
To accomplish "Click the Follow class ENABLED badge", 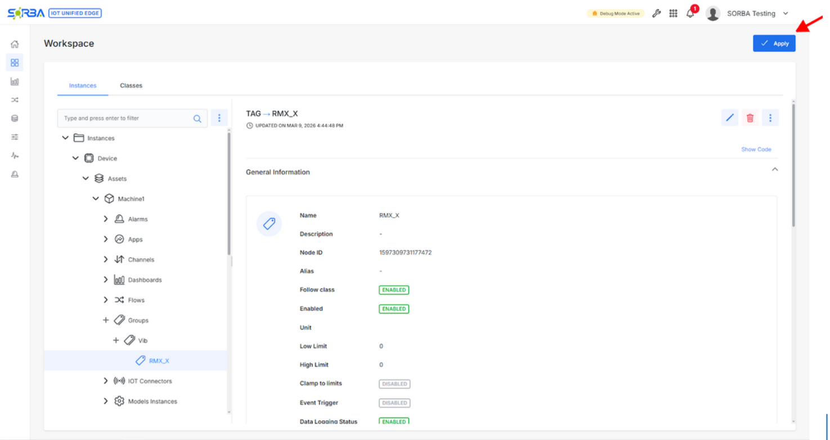I will click(394, 290).
